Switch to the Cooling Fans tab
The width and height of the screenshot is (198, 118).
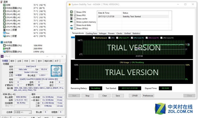pyautogui.click(x=92, y=33)
